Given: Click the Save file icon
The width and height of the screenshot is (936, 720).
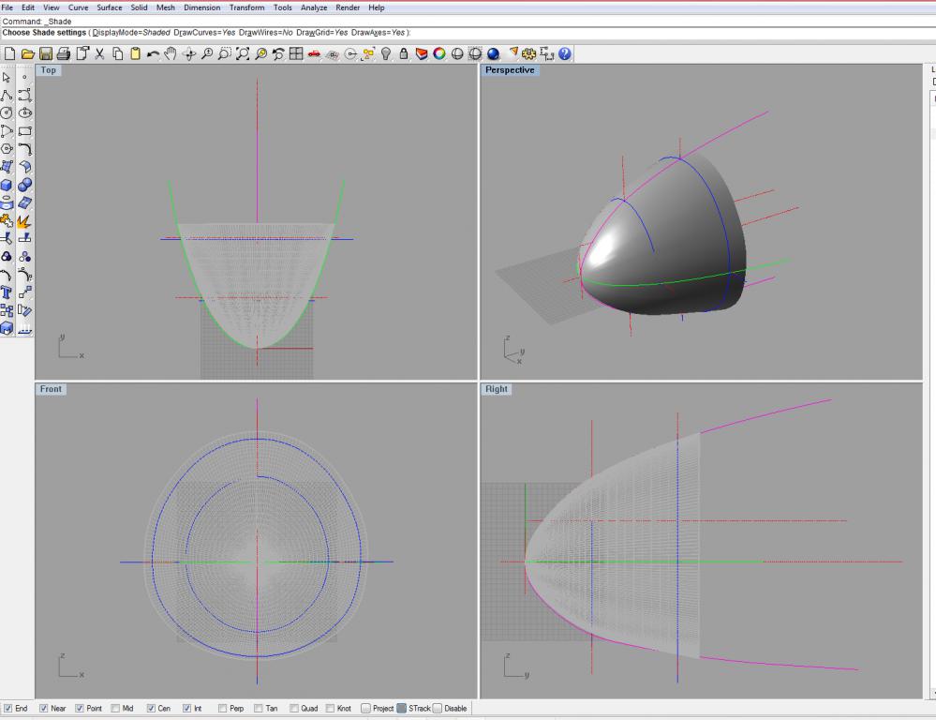Looking at the screenshot, I should [45, 55].
